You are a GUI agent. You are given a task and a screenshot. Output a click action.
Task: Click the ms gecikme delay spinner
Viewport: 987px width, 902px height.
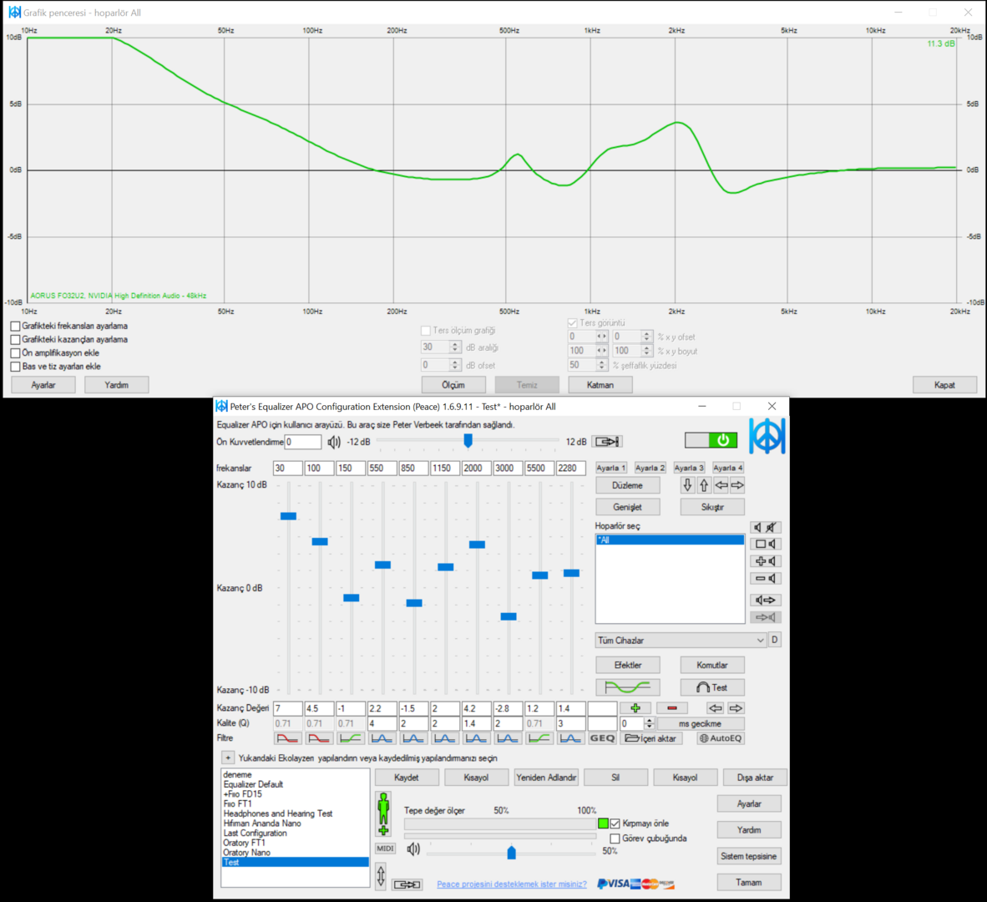pyautogui.click(x=649, y=723)
